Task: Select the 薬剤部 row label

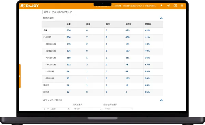Action: (x=46, y=85)
